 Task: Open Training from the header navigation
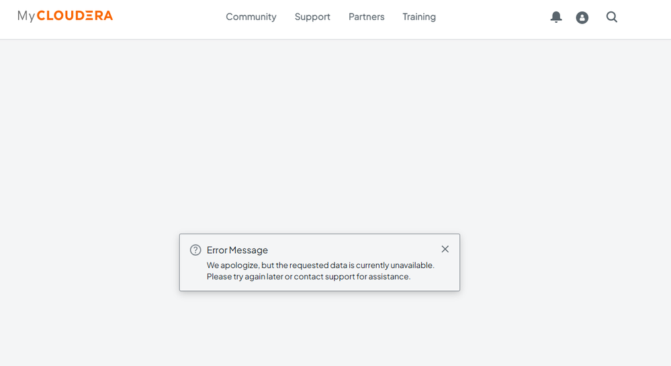419,17
